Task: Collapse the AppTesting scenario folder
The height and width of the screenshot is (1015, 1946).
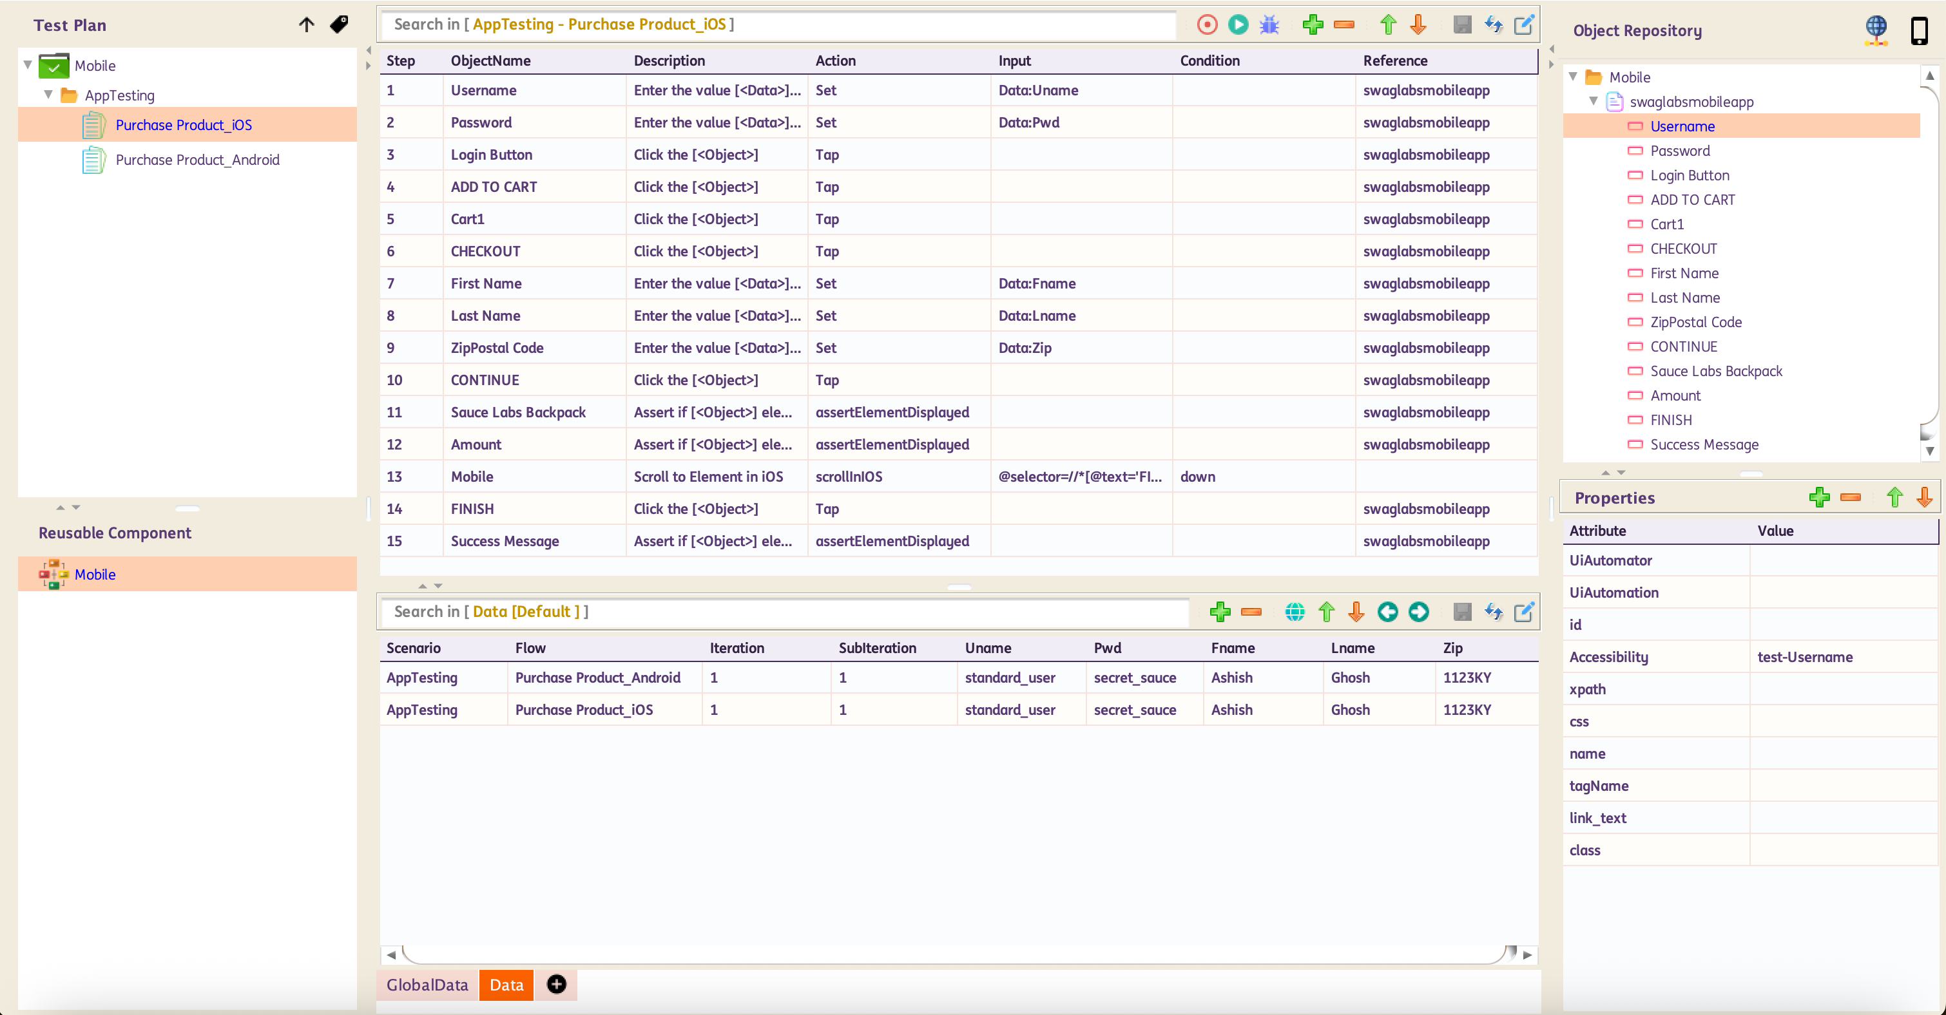Action: [x=48, y=95]
